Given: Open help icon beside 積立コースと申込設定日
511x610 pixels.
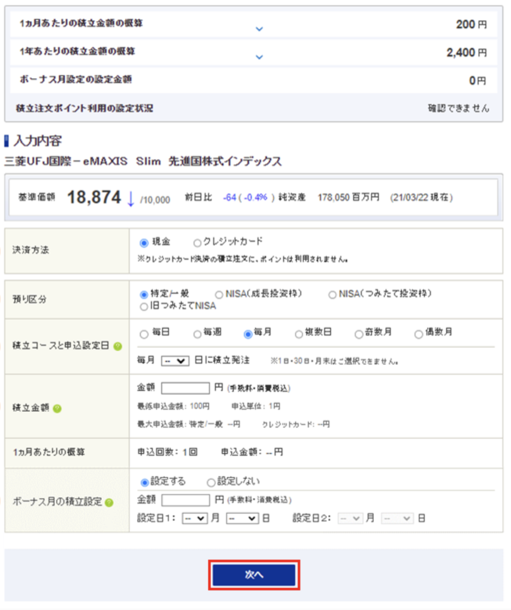Looking at the screenshot, I should pos(118,346).
